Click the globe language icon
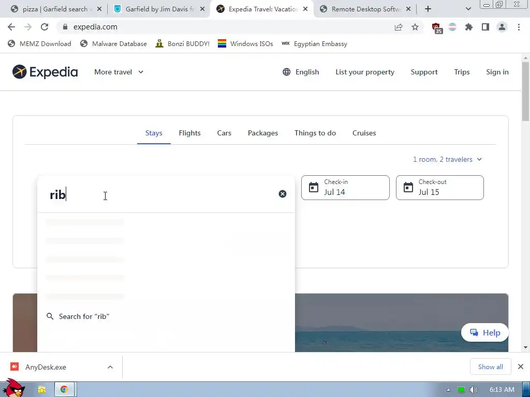 [287, 72]
